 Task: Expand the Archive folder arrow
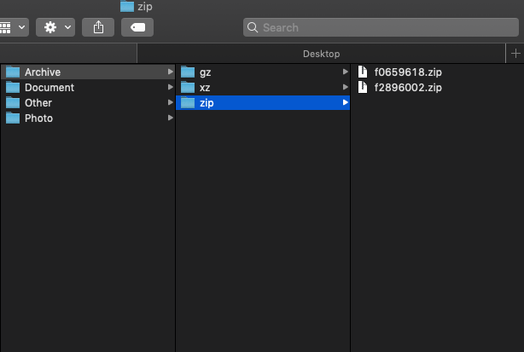[171, 72]
